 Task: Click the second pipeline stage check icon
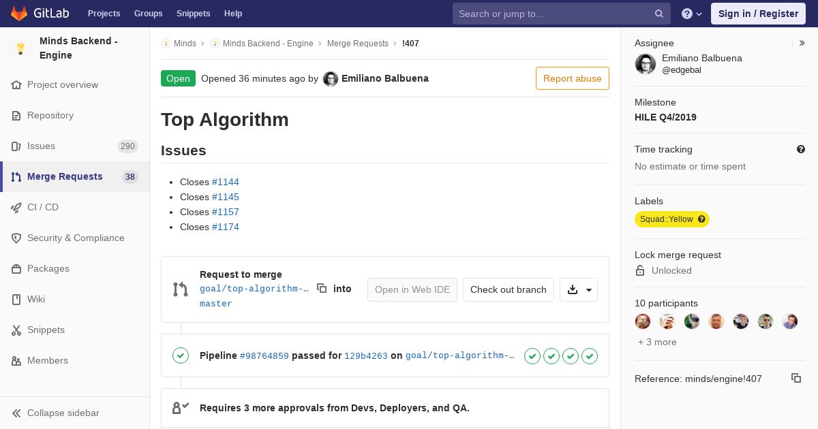tap(551, 355)
